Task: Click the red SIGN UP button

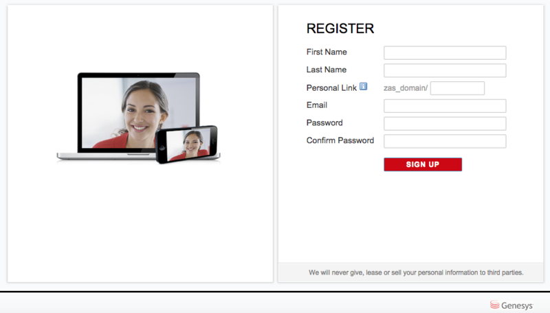Action: tap(423, 164)
